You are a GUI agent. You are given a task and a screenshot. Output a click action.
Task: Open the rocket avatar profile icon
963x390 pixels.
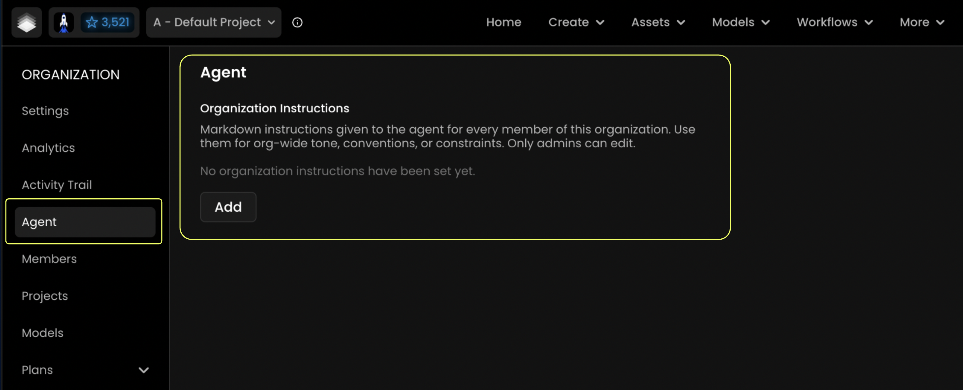(64, 22)
